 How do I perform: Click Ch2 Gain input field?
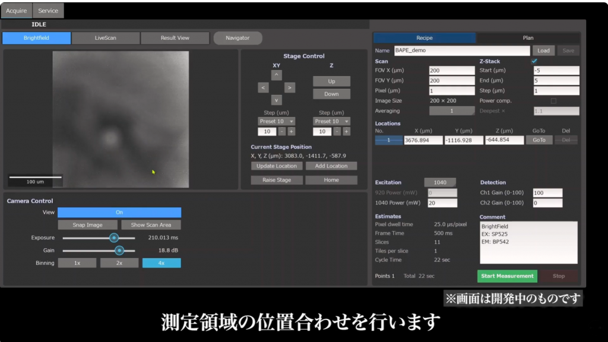[547, 203]
